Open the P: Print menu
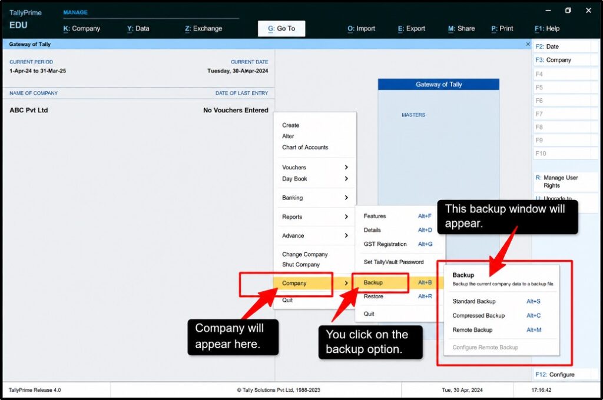 502,28
